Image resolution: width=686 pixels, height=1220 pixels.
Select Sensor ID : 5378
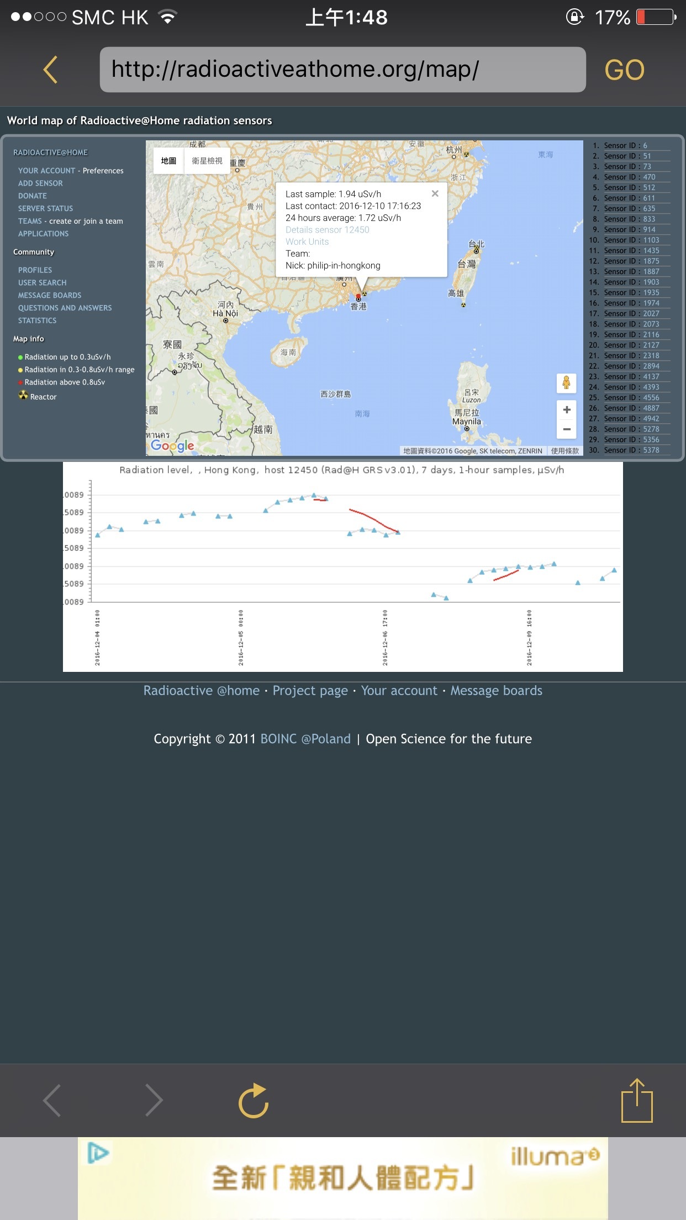click(x=631, y=450)
